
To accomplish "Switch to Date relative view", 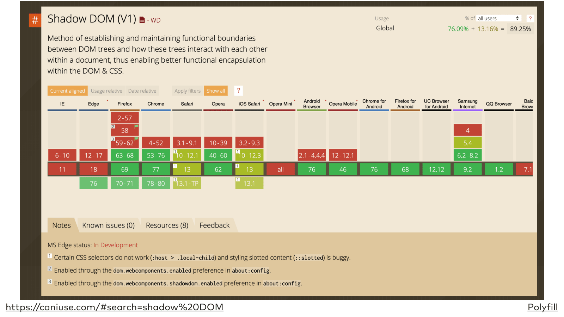I will coord(142,91).
